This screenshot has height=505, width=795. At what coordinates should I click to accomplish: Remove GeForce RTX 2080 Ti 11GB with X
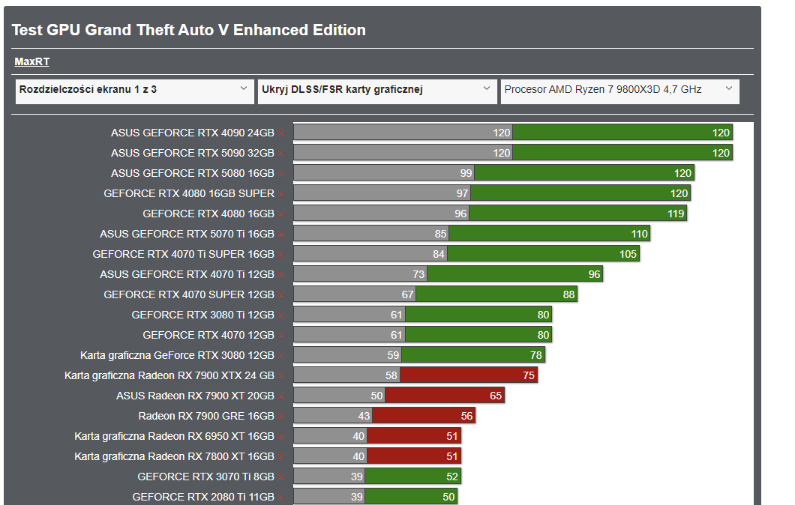[x=281, y=497]
